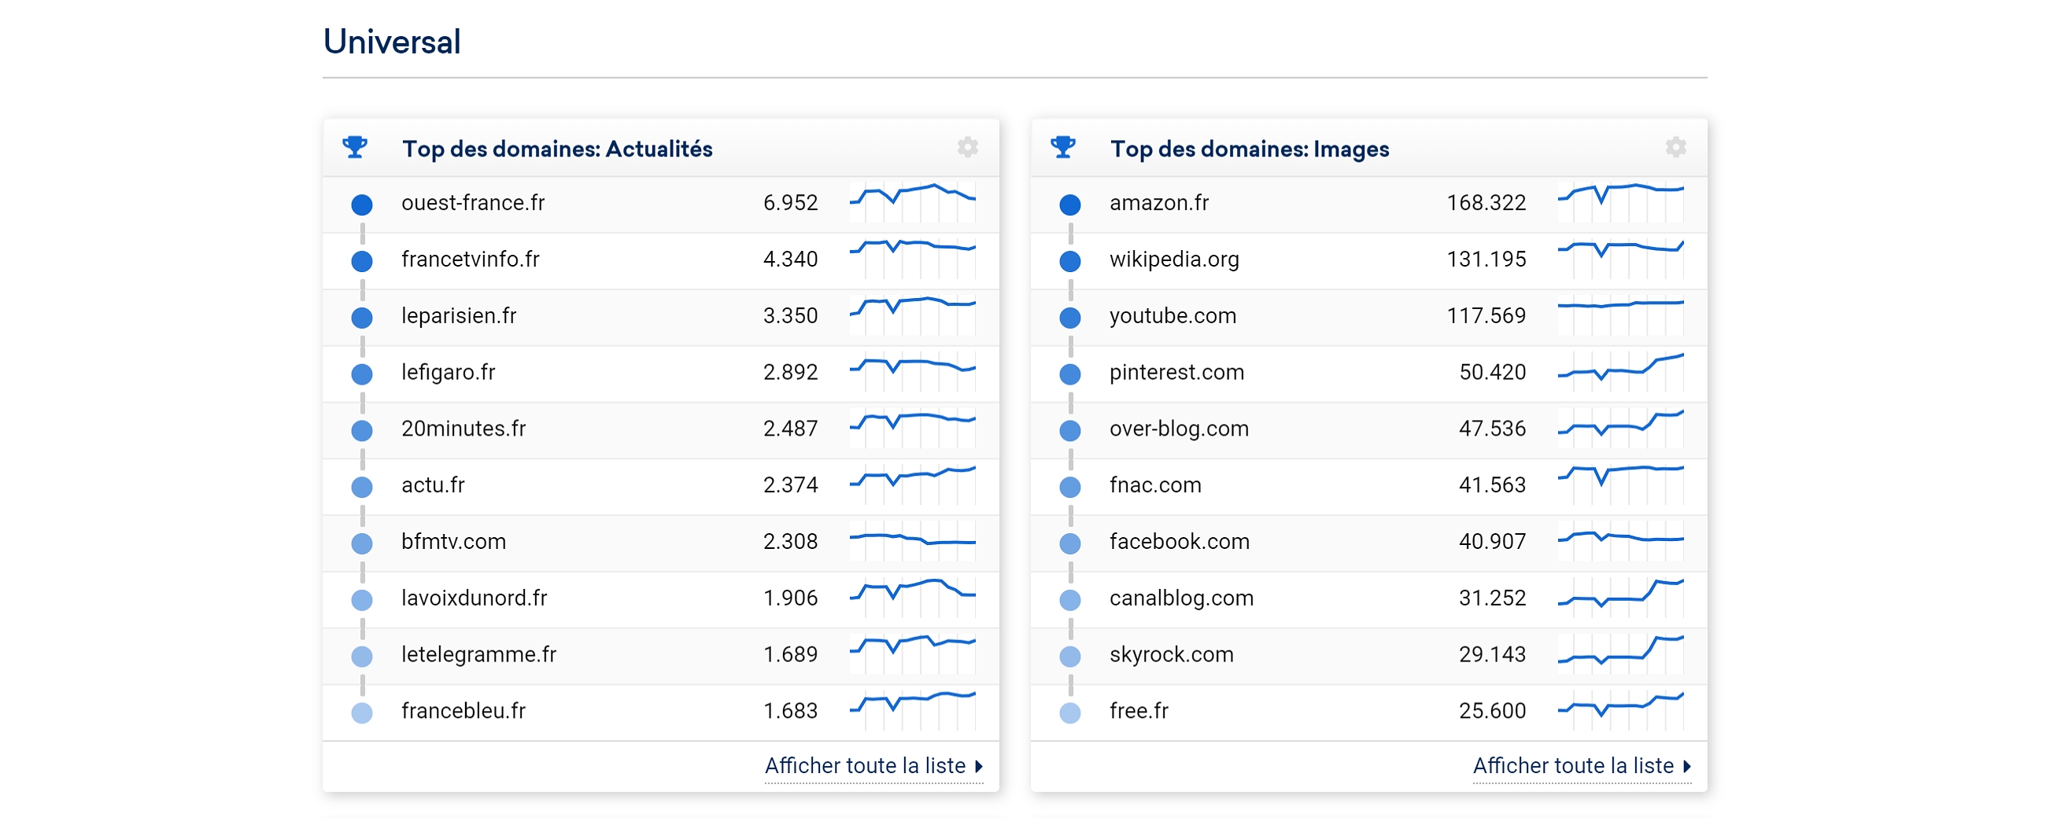This screenshot has width=2046, height=821.
Task: Click blue dot beside amazon.fr
Action: tap(1070, 204)
